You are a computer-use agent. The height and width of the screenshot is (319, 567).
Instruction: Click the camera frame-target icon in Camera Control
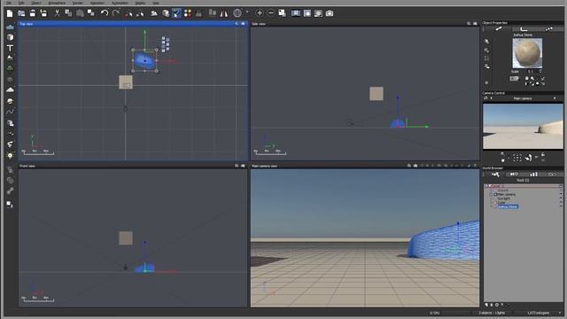click(517, 158)
